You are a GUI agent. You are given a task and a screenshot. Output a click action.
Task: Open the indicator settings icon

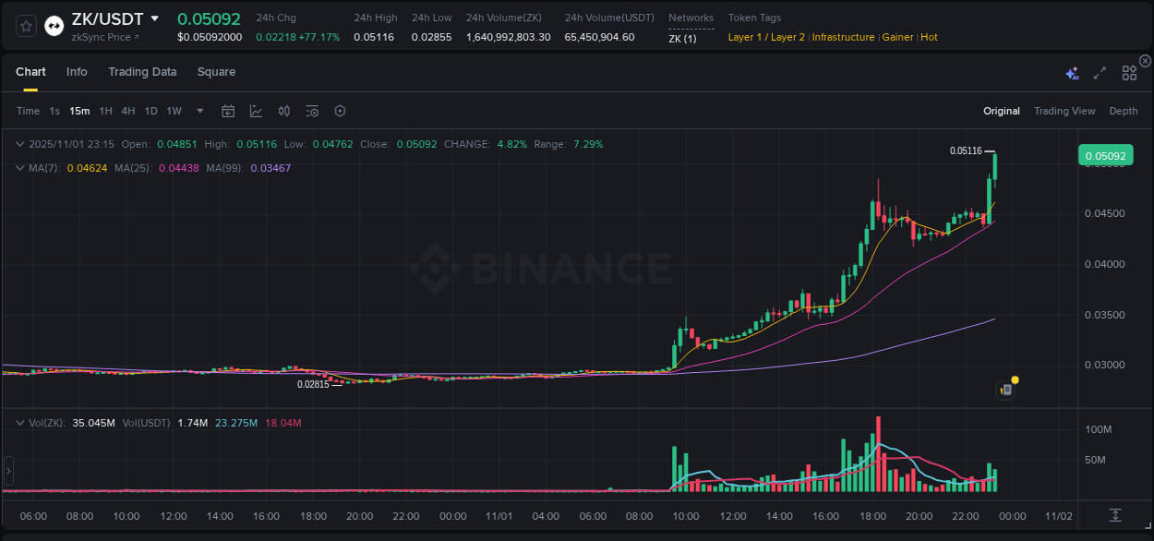(x=312, y=111)
